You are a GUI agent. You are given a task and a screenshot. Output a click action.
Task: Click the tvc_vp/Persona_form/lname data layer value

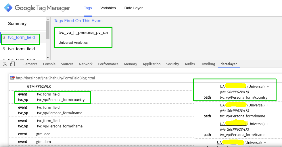tap(60, 113)
